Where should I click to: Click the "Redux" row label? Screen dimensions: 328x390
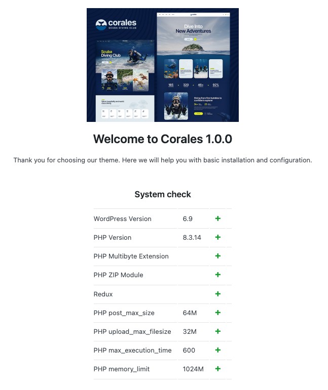[x=103, y=294]
